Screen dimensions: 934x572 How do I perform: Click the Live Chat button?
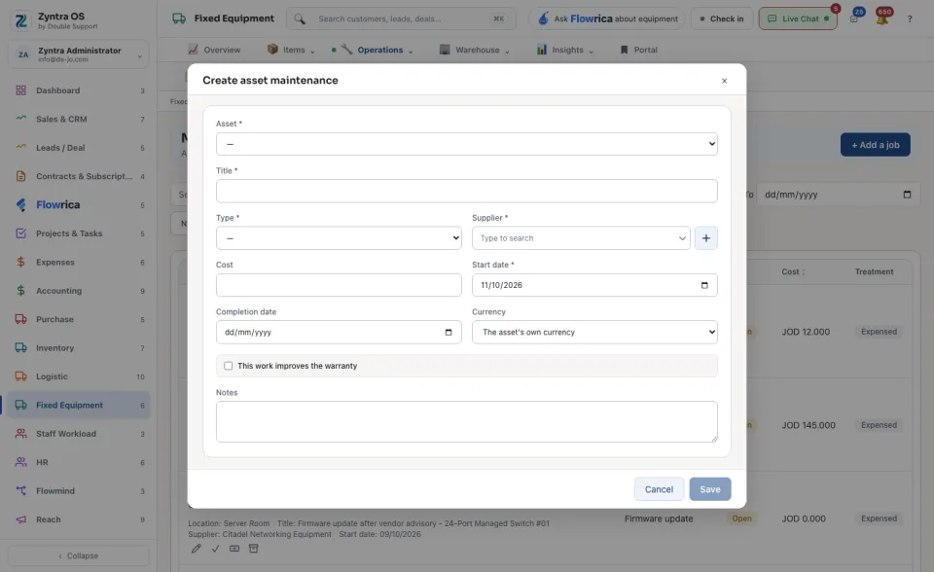coord(798,19)
